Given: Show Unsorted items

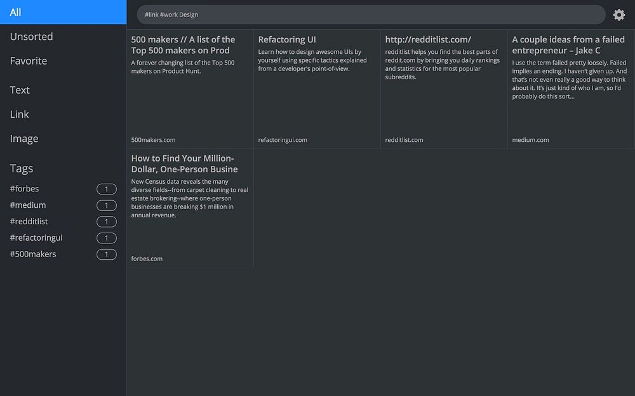Looking at the screenshot, I should [x=32, y=37].
